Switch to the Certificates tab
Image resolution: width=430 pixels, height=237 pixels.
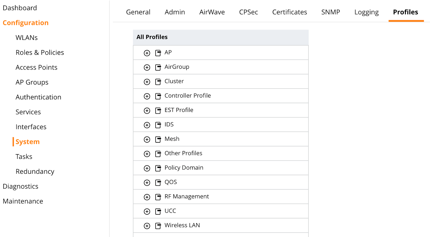click(x=289, y=12)
